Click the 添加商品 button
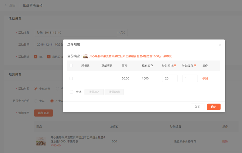This screenshot has height=153, width=242. (x=43, y=113)
